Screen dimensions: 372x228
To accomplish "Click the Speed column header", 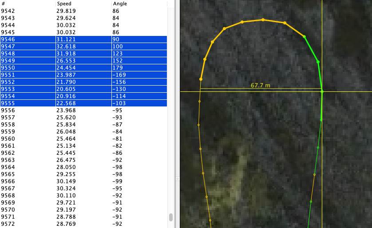I will tap(64, 4).
